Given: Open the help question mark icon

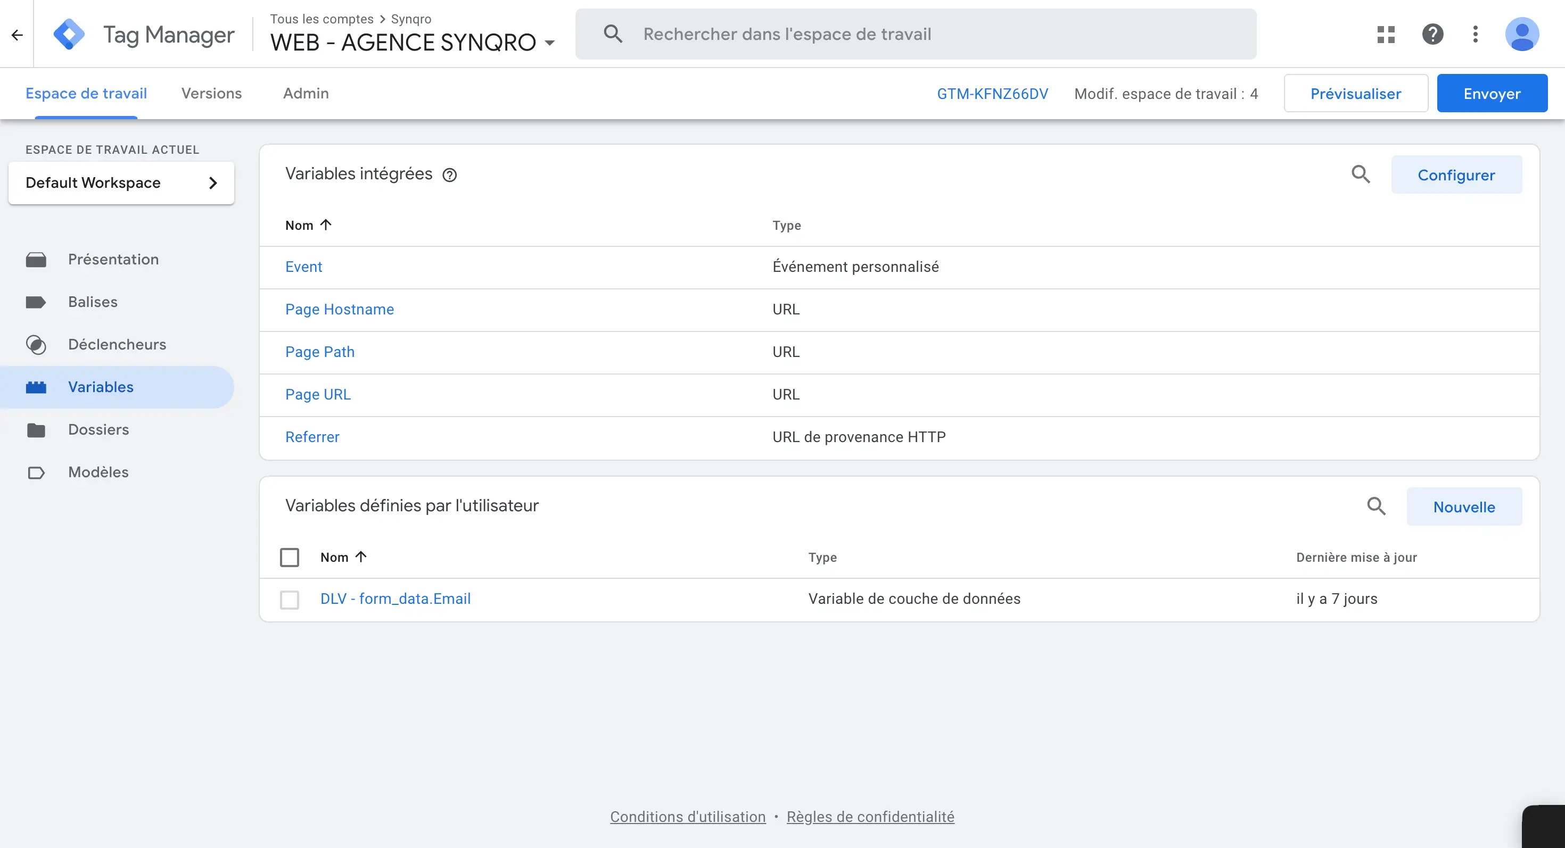Looking at the screenshot, I should (x=1432, y=34).
